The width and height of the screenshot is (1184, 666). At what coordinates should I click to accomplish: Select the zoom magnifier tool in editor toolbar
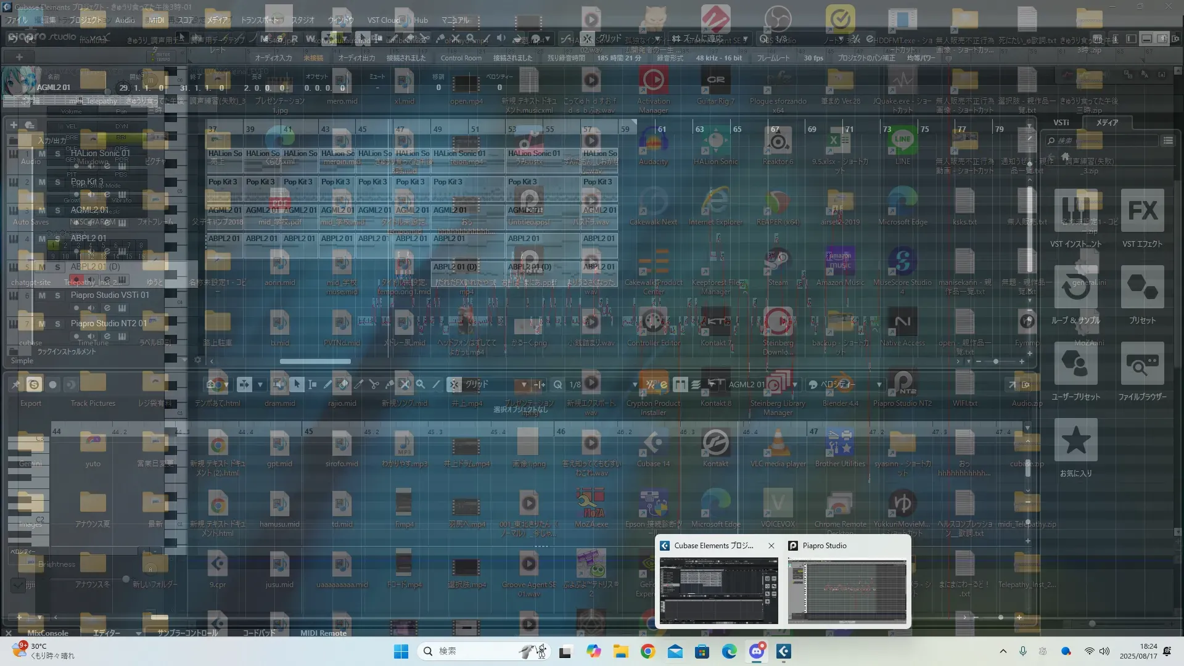[421, 384]
